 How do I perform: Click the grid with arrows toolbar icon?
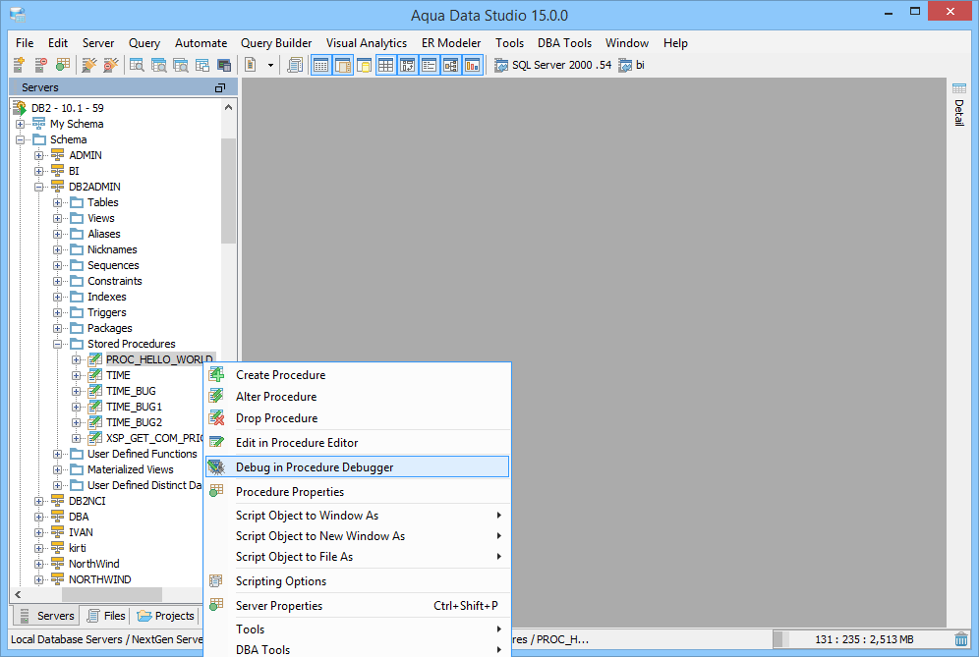coord(408,65)
